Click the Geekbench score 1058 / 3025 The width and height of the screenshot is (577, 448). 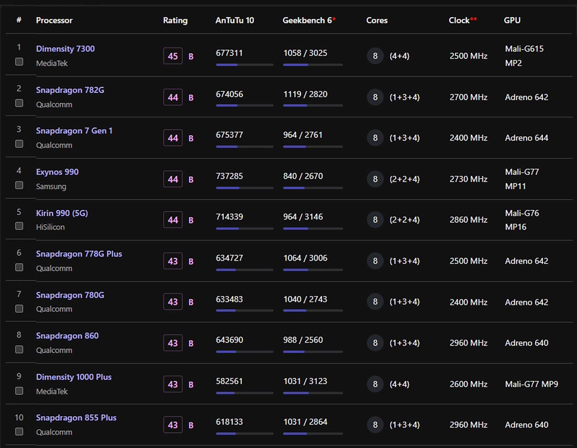click(x=305, y=53)
